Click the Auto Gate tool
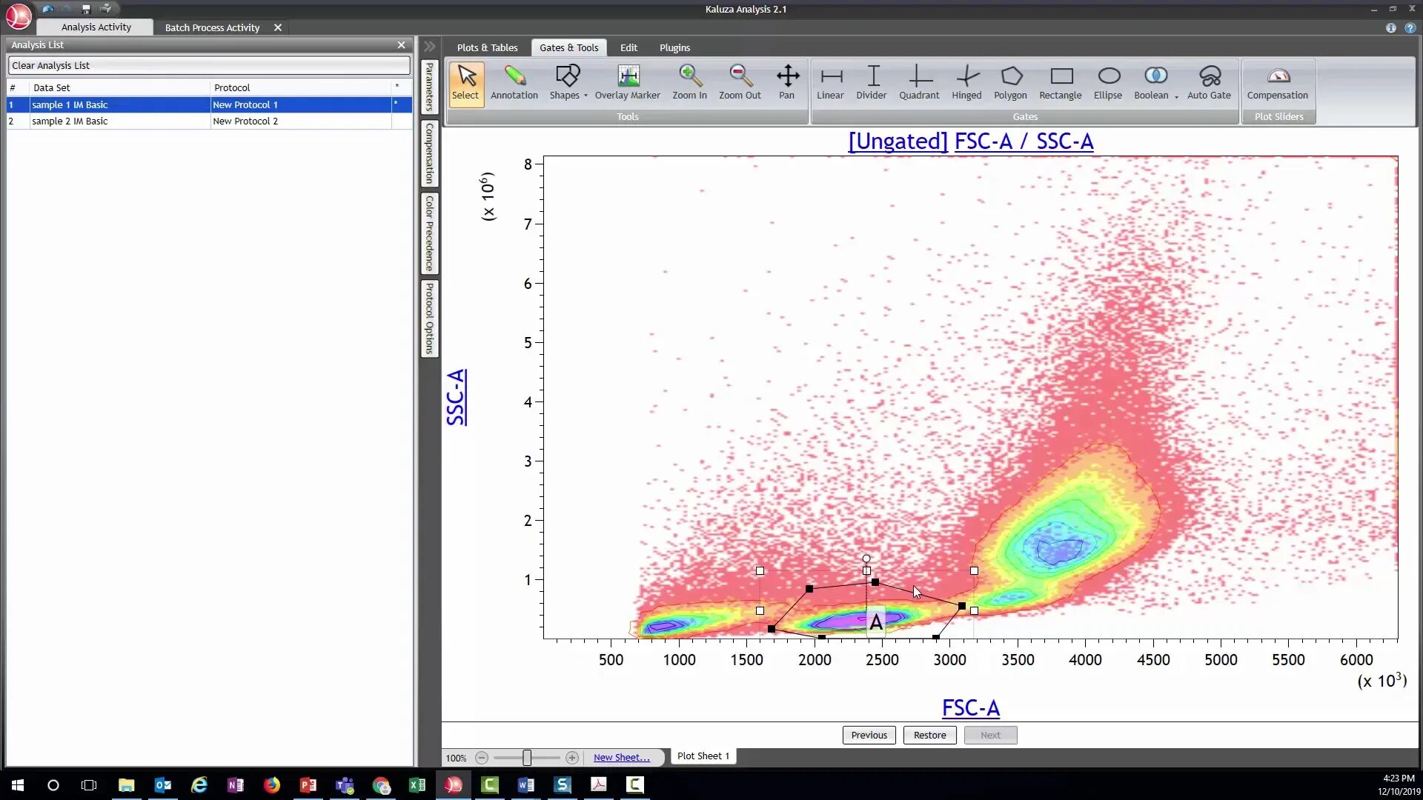The height and width of the screenshot is (800, 1423). tap(1209, 82)
